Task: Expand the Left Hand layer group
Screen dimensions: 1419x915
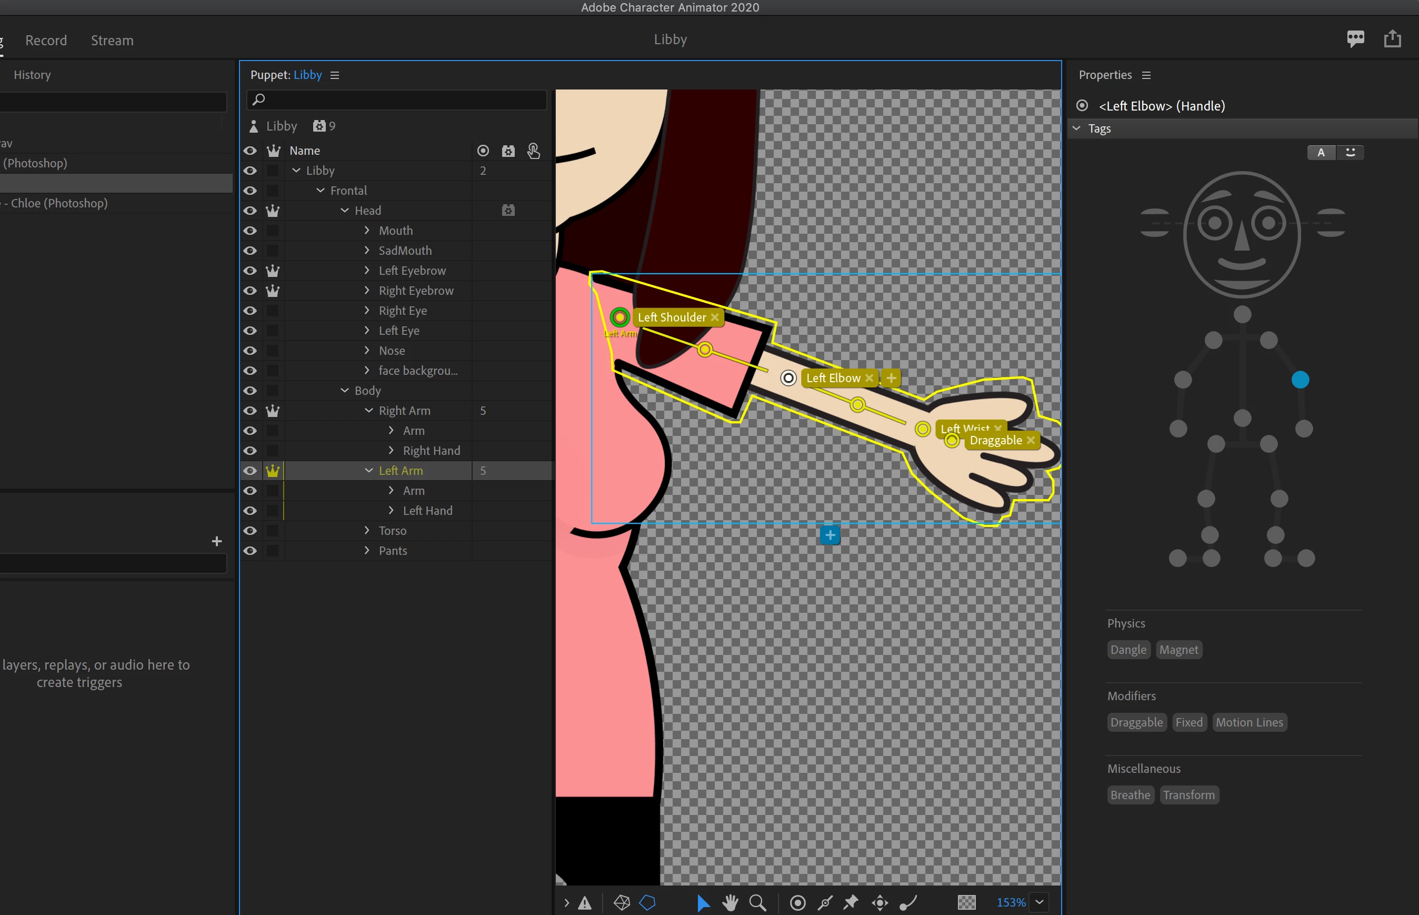Action: coord(391,510)
